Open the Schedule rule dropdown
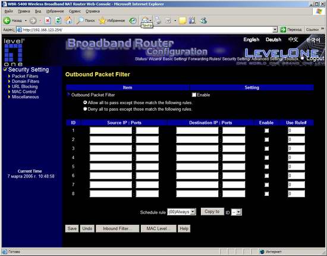 click(181, 212)
